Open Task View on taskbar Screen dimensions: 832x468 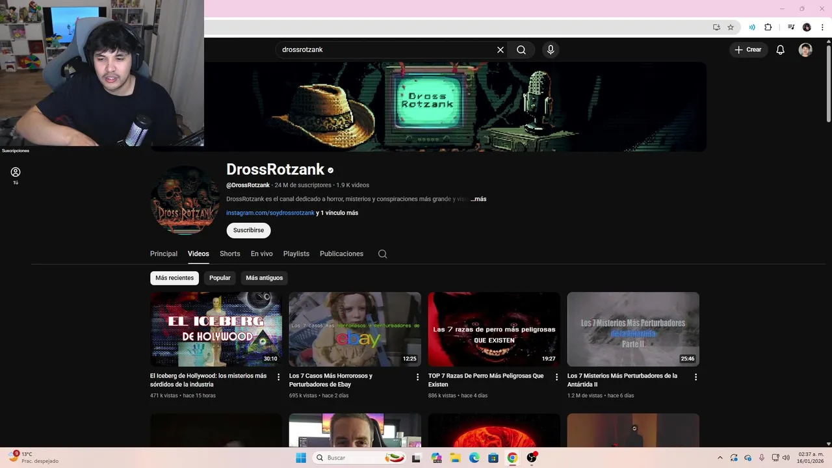click(x=418, y=458)
